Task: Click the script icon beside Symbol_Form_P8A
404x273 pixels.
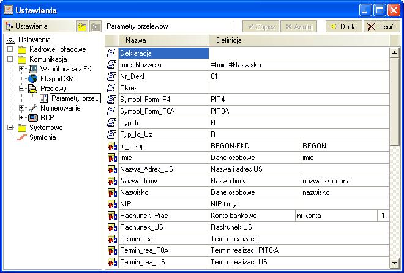Action: coord(111,111)
